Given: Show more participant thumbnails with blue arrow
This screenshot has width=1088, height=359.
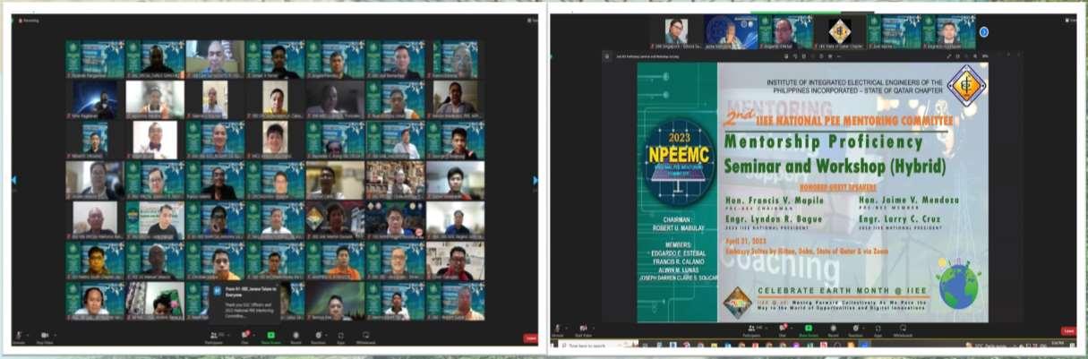Looking at the screenshot, I should 984,32.
